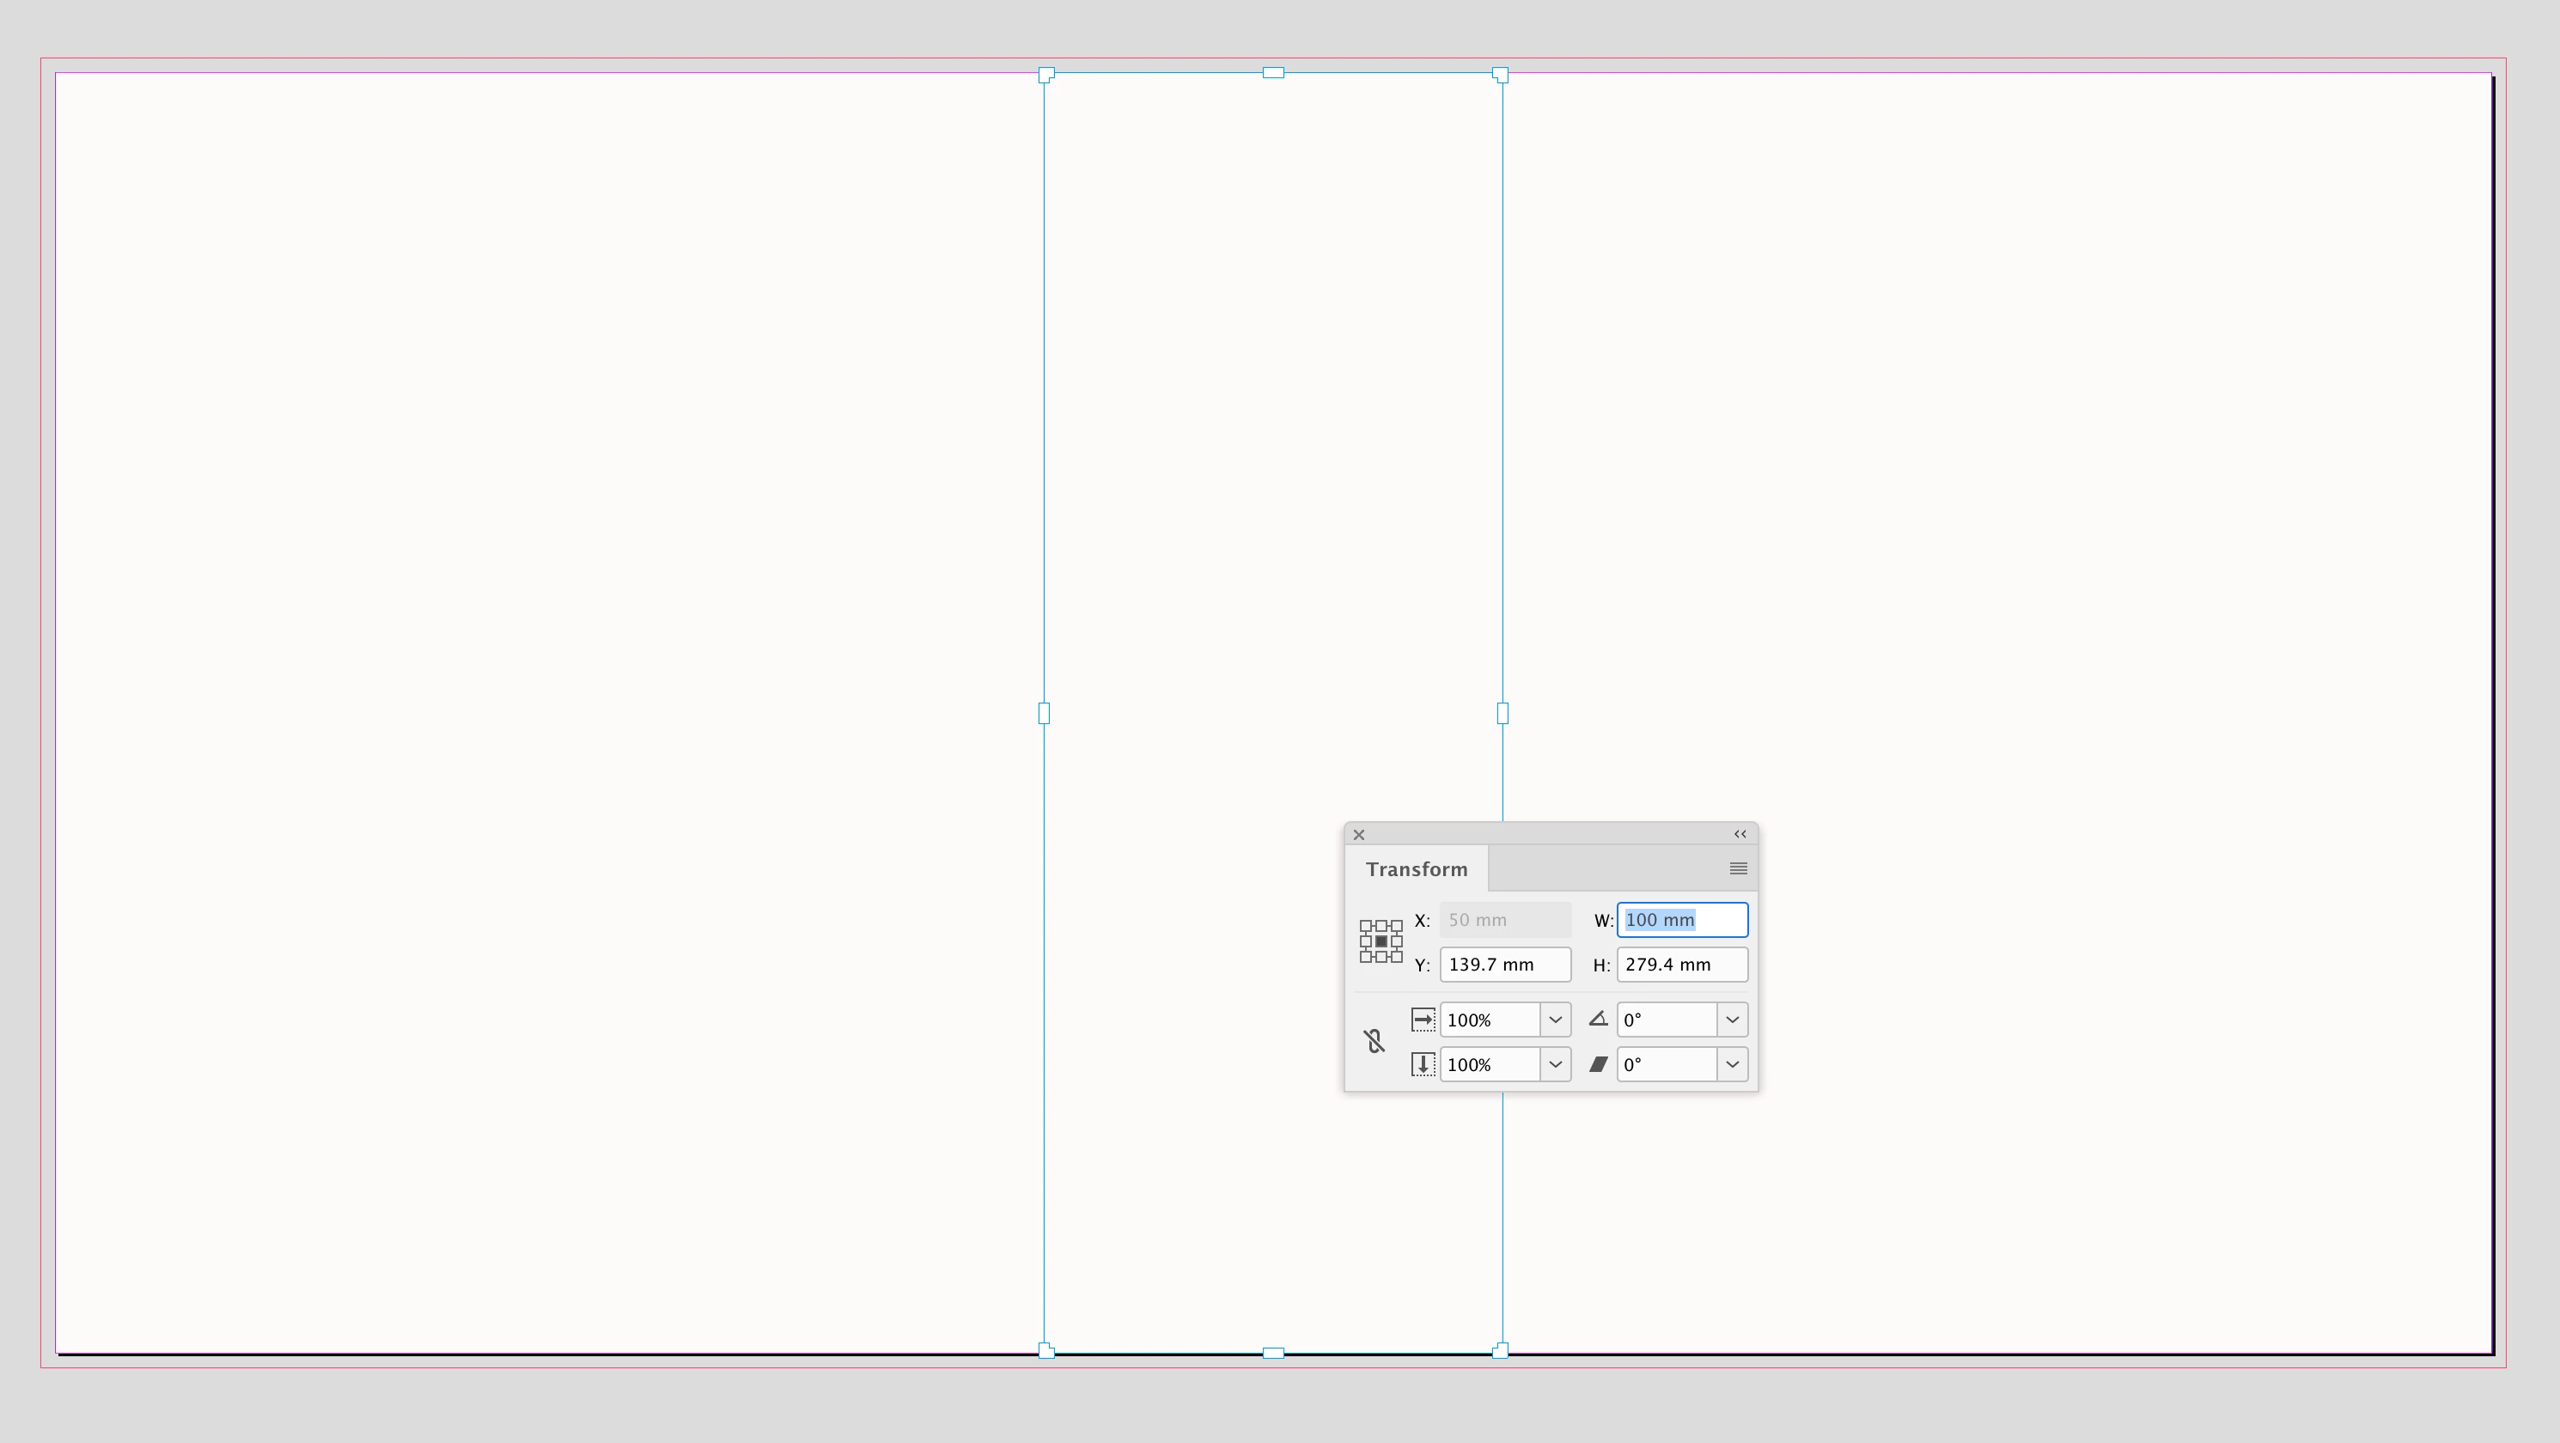Viewport: 2560px width, 1443px height.
Task: Click the Height field 279.4 mm
Action: (1681, 965)
